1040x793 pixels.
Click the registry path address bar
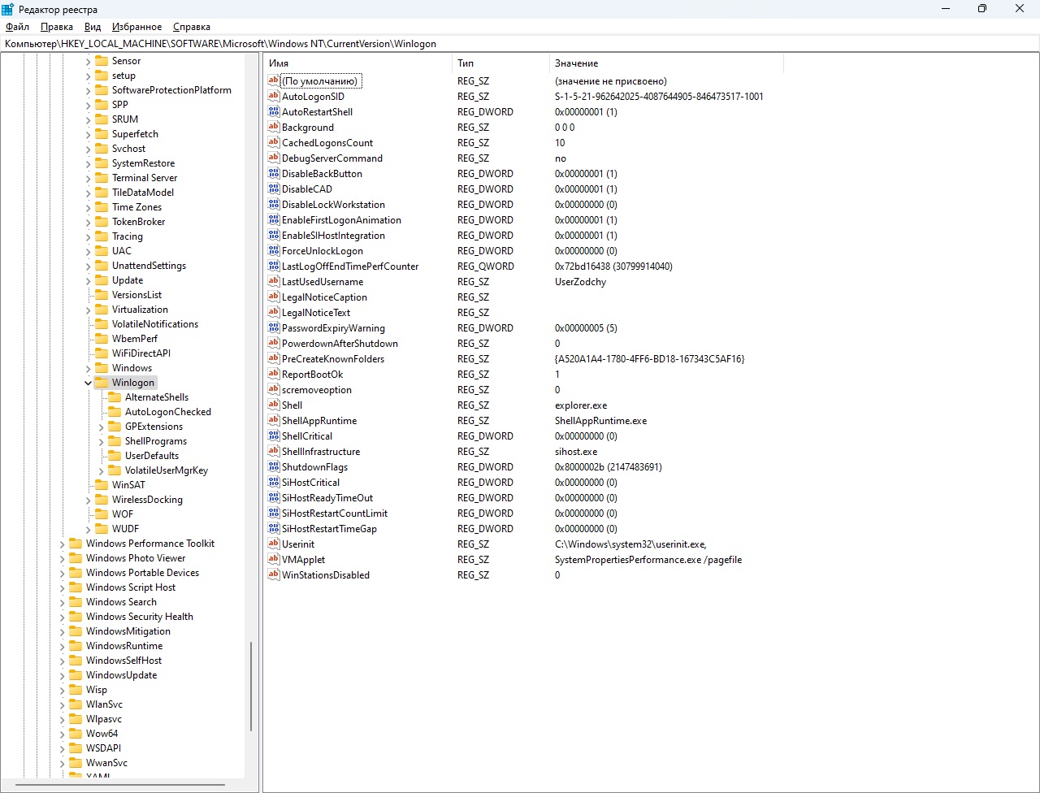pos(520,44)
